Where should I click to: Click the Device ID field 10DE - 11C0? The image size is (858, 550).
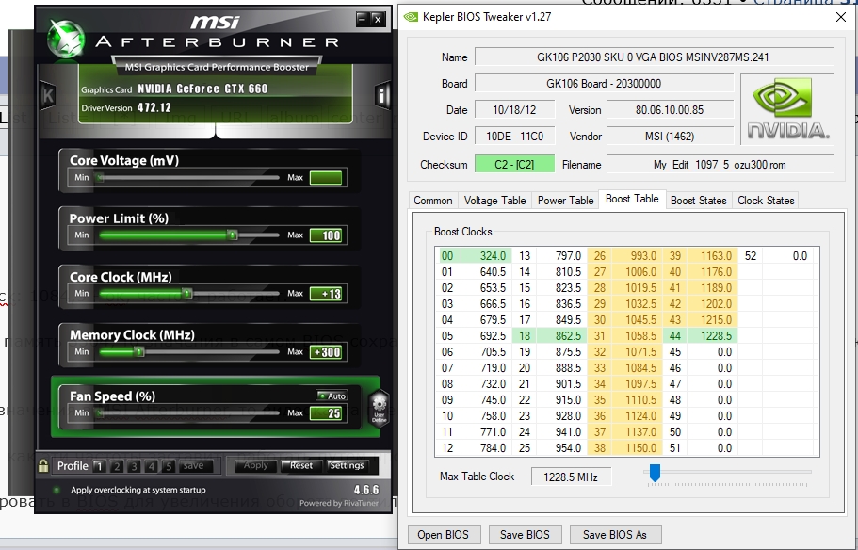coord(514,137)
